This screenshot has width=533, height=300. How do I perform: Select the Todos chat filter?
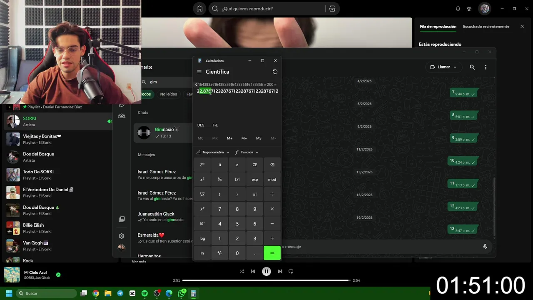(146, 94)
